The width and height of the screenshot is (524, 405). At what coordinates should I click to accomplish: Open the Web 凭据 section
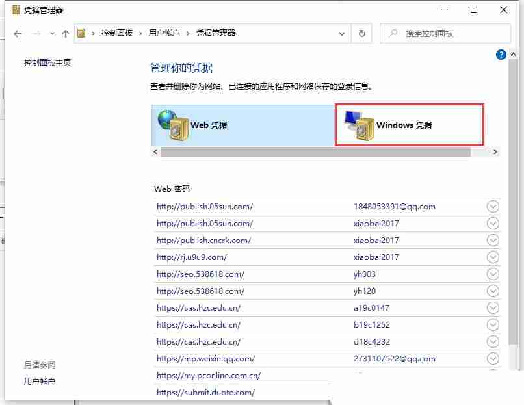coord(208,124)
